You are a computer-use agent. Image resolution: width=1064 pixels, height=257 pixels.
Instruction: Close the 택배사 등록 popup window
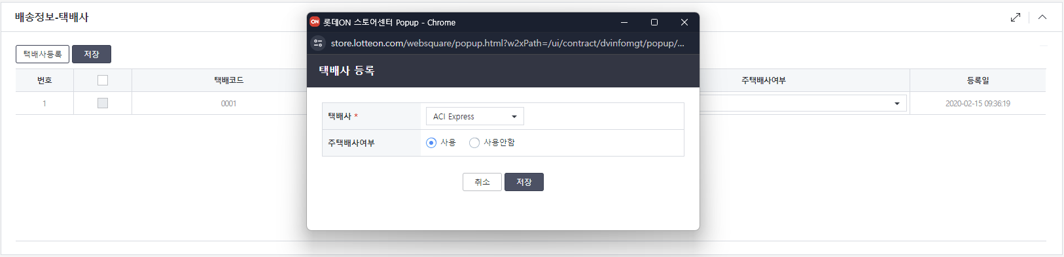pos(684,22)
